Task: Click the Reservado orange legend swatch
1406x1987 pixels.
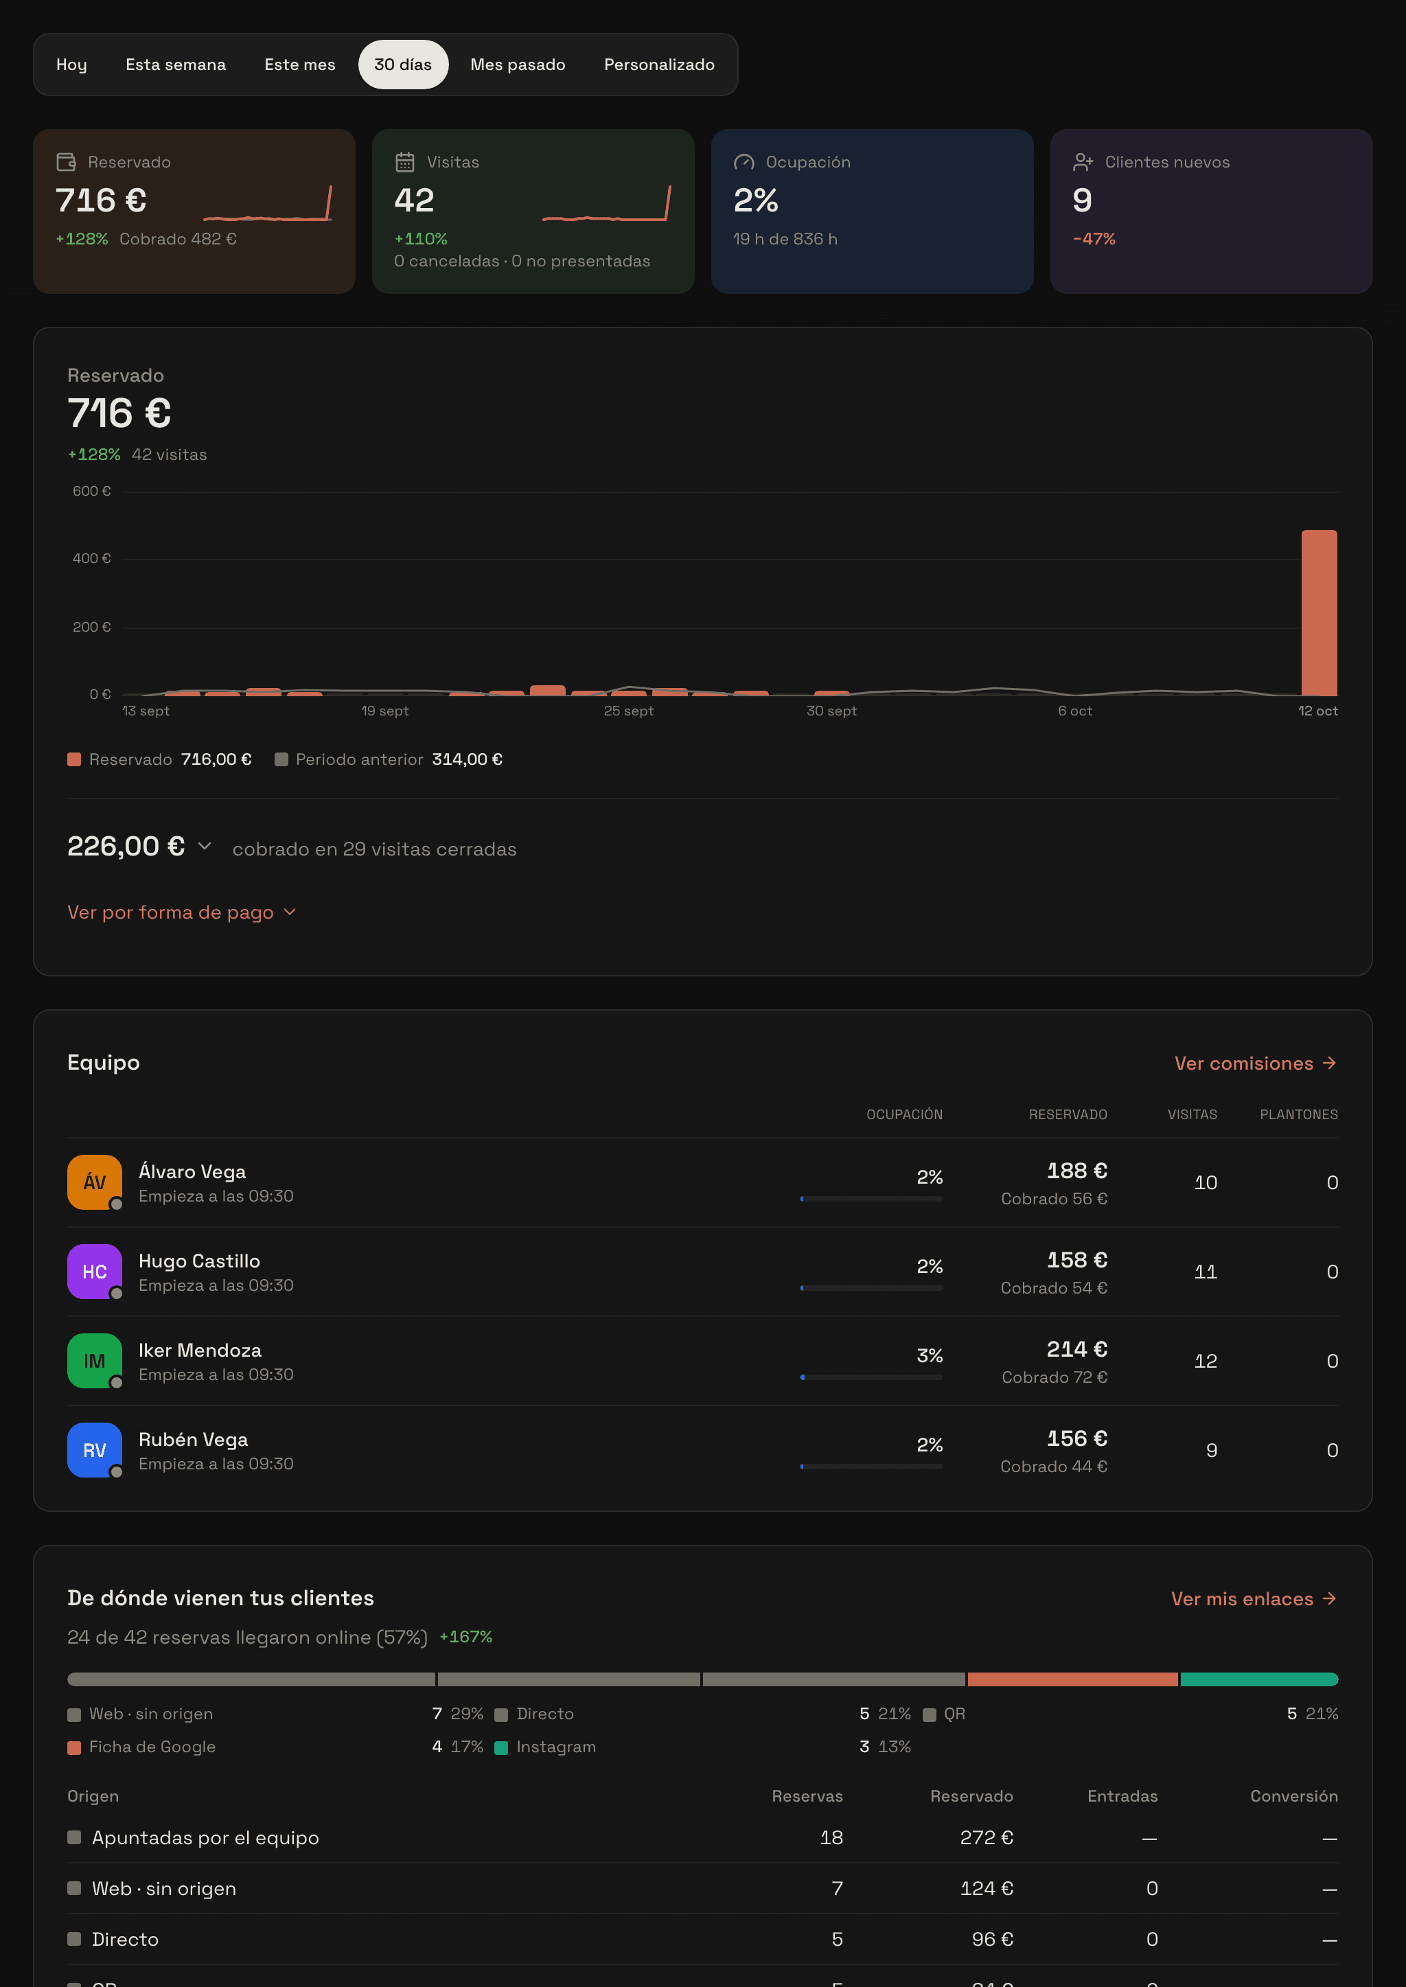Action: [x=74, y=759]
